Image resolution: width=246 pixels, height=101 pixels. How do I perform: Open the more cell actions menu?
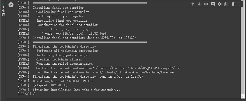pyautogui.click(x=240, y=4)
